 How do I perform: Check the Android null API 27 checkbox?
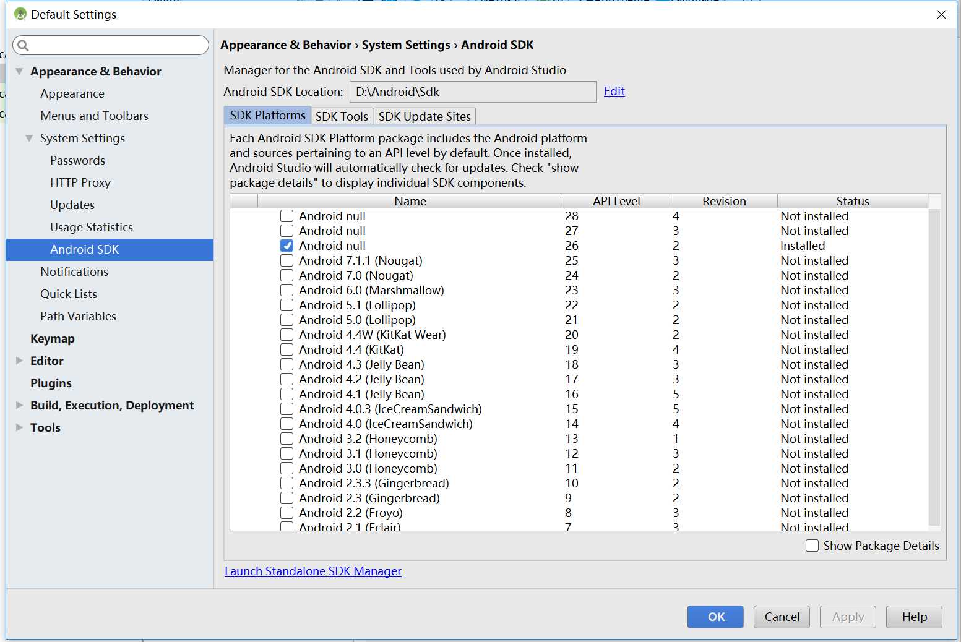point(287,231)
